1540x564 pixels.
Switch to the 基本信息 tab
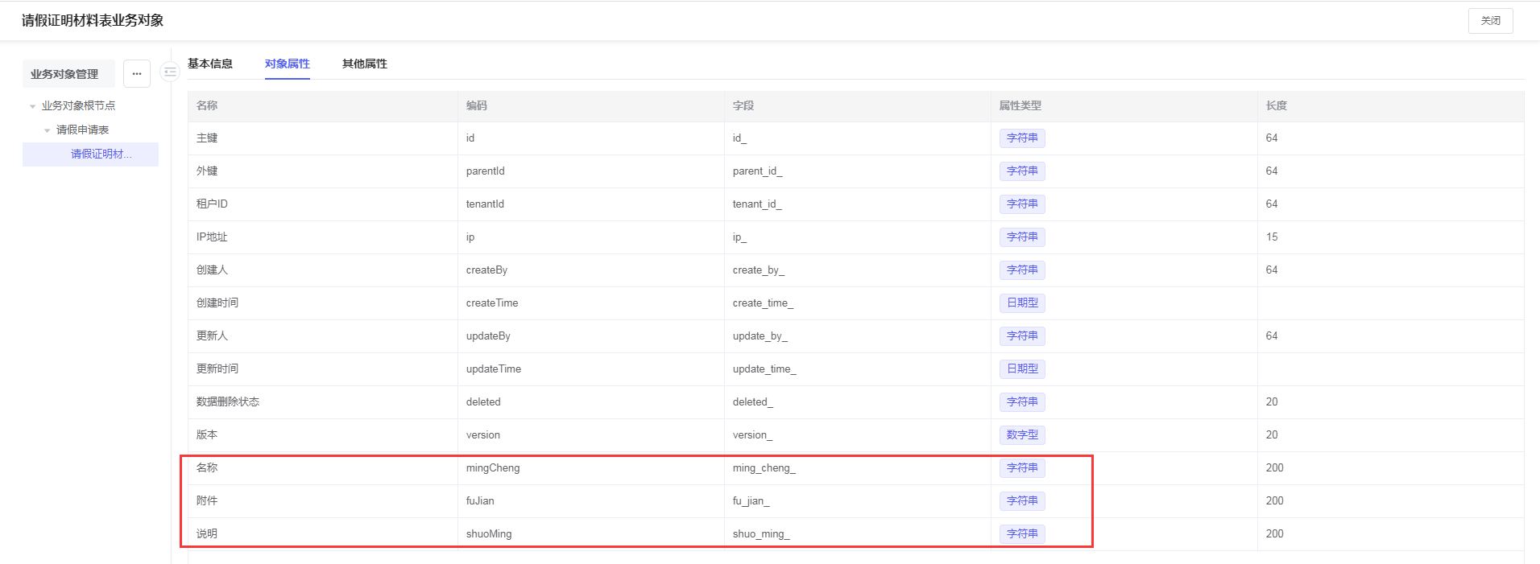click(x=210, y=64)
